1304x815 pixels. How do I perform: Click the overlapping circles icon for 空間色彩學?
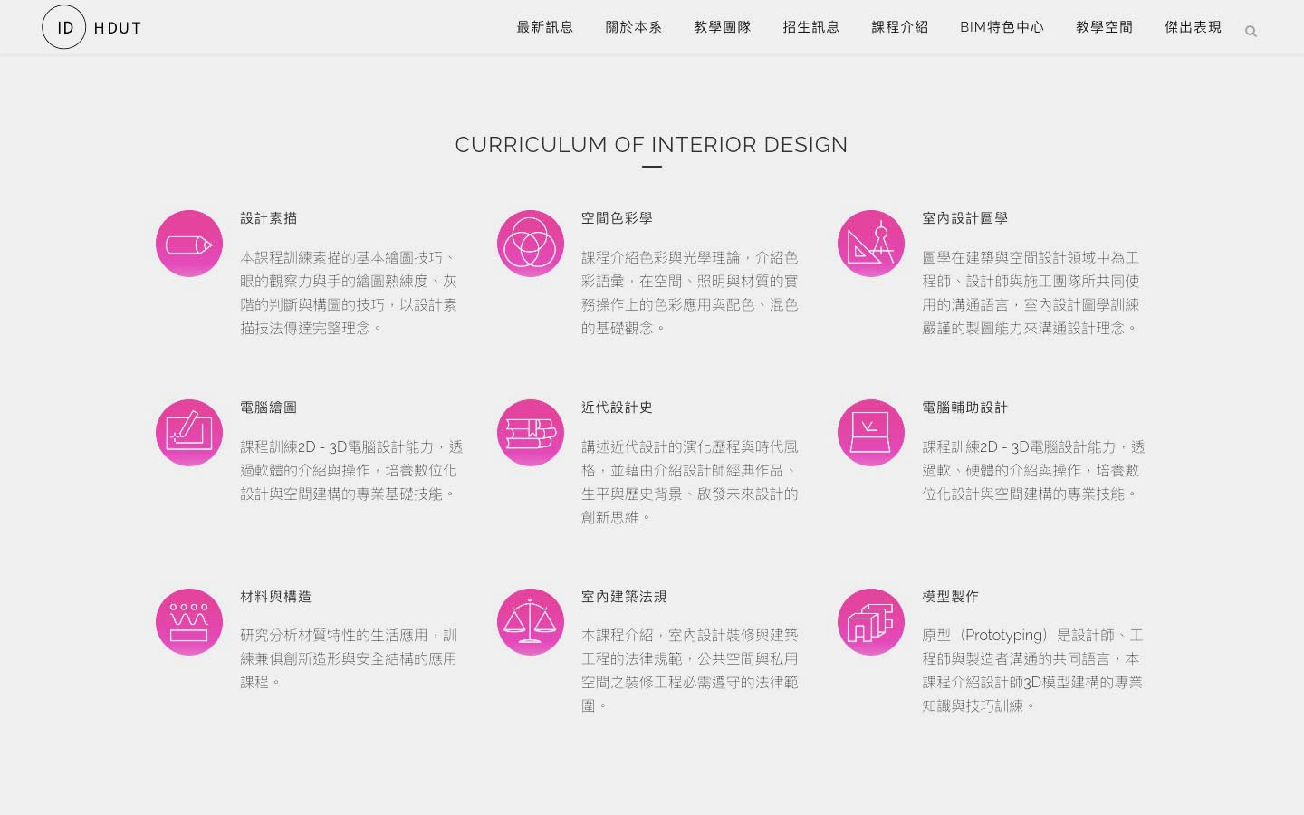point(530,244)
